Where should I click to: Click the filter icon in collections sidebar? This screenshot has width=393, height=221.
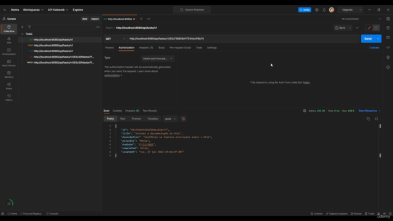pos(29,27)
